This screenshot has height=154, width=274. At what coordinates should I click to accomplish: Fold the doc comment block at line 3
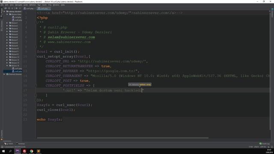click(x=36, y=22)
